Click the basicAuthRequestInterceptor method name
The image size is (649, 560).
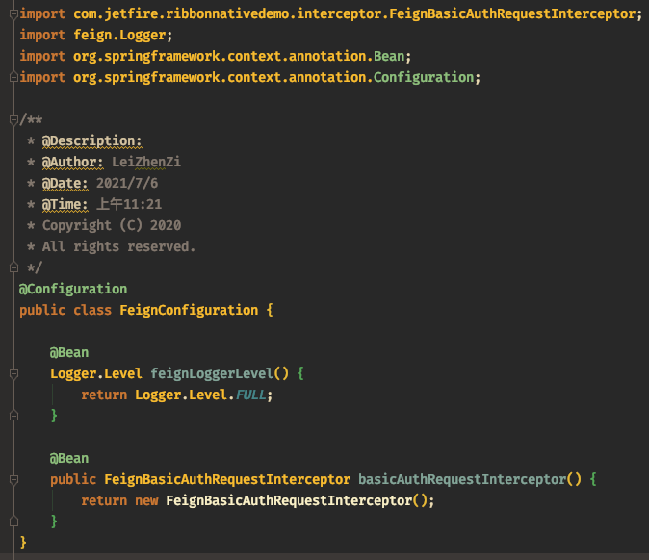tap(462, 480)
